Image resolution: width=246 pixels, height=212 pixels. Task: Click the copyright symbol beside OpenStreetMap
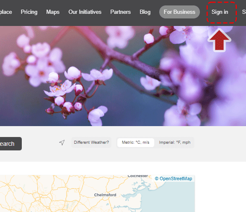157,178
